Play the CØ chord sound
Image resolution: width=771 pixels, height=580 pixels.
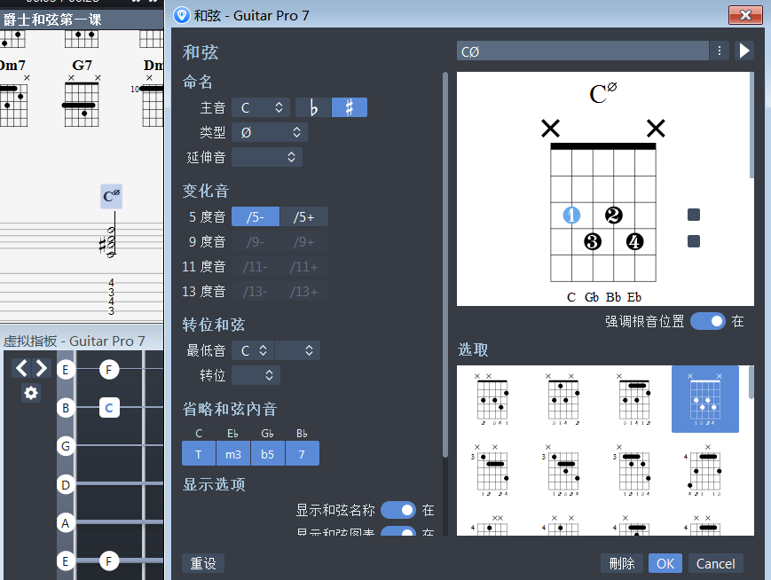[x=745, y=50]
